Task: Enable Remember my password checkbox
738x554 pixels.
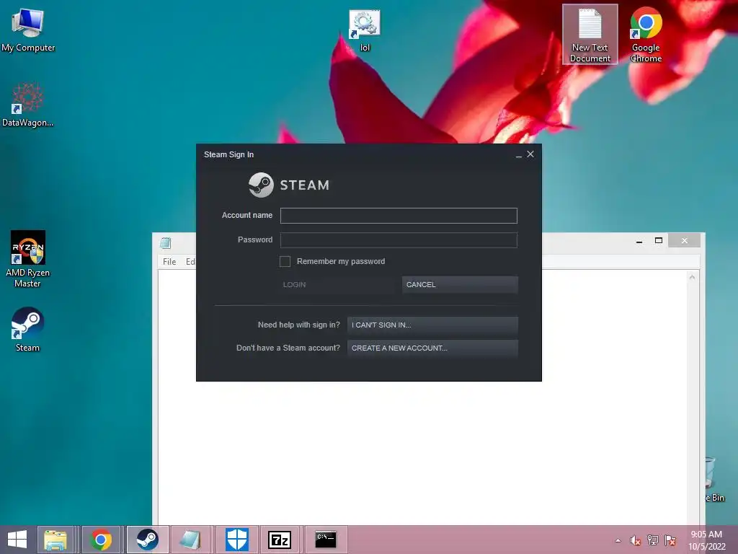Action: pyautogui.click(x=285, y=261)
